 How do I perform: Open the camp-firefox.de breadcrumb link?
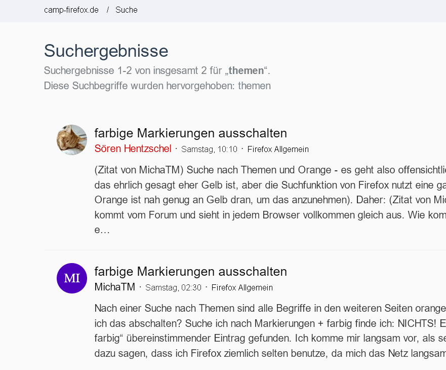click(x=71, y=10)
